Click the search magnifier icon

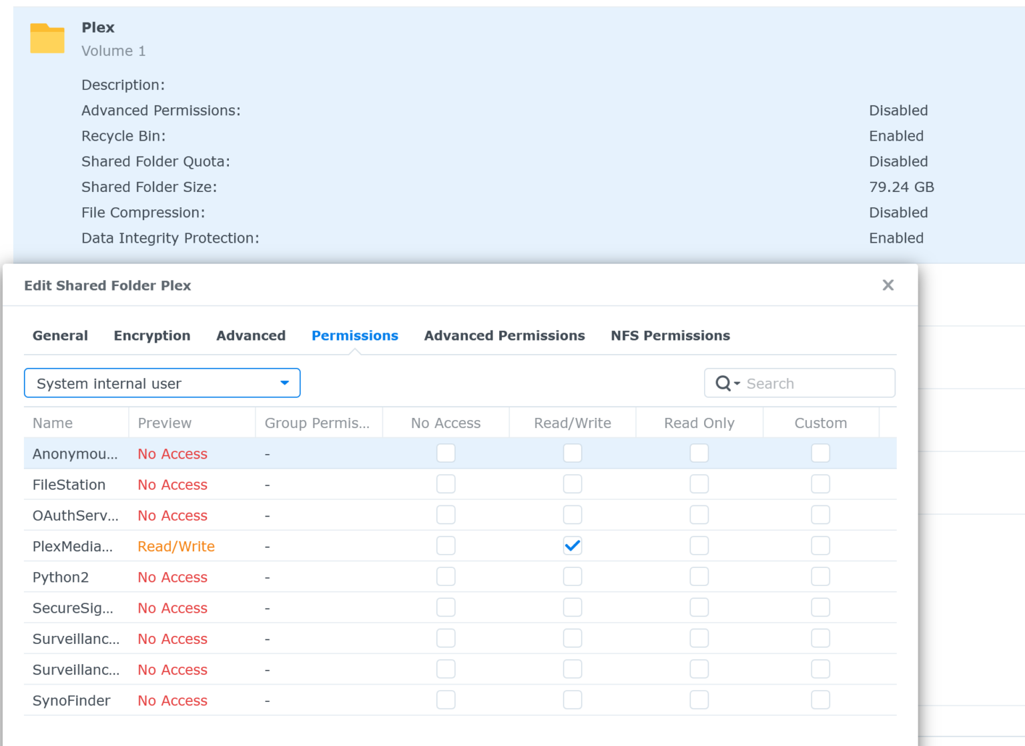click(723, 383)
